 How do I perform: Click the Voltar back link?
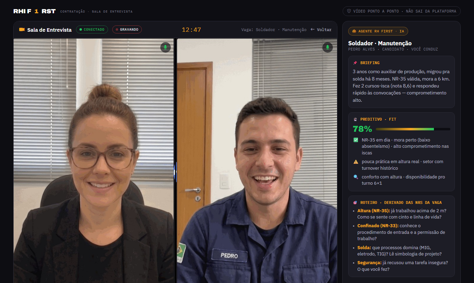(x=321, y=30)
